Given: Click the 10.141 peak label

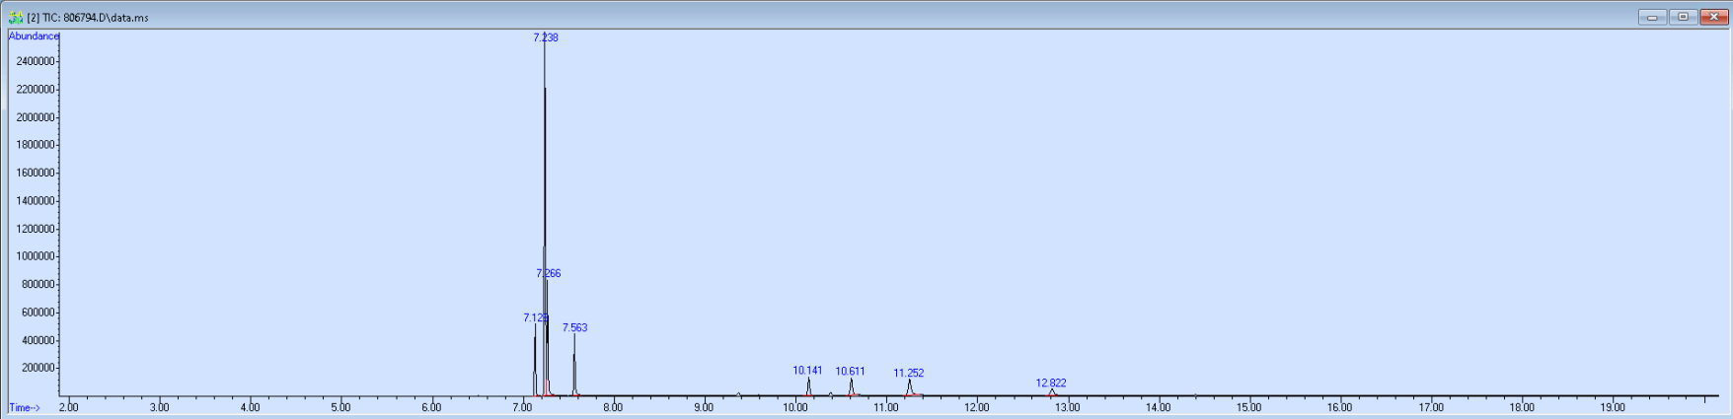Looking at the screenshot, I should (x=807, y=371).
